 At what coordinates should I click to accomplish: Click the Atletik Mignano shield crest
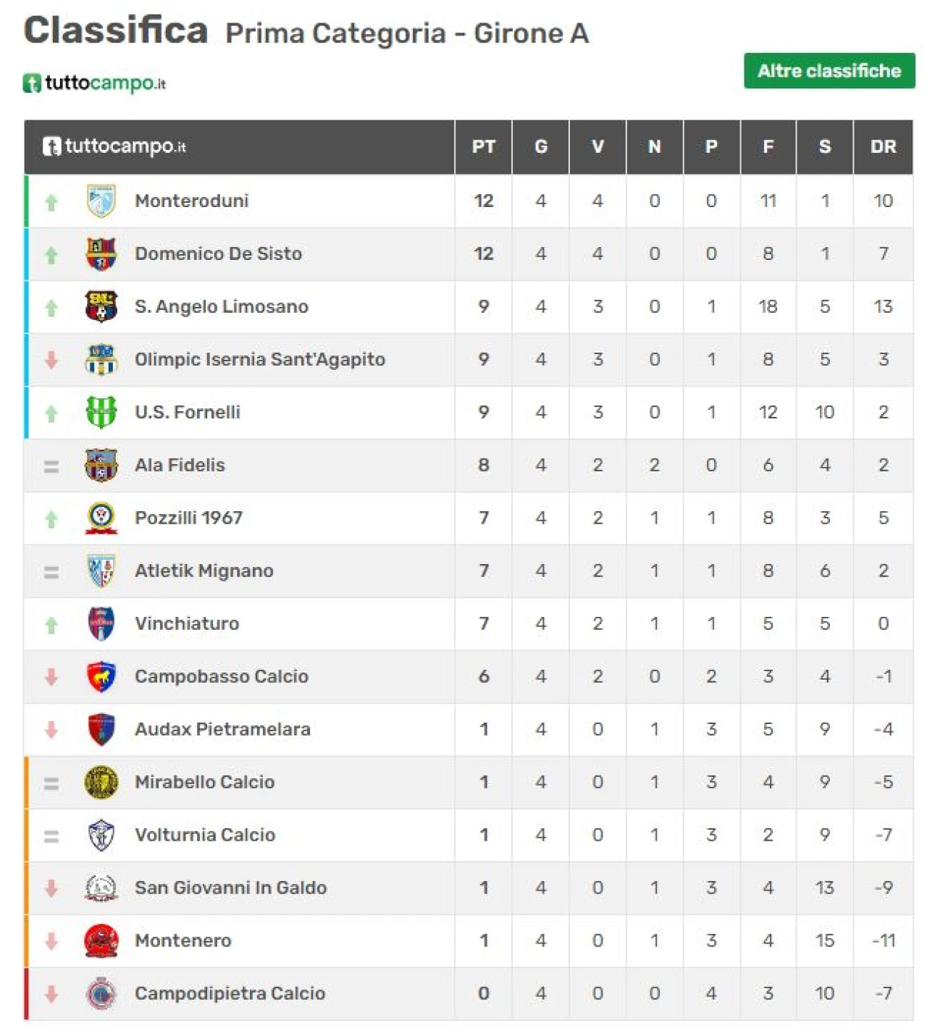[x=101, y=571]
